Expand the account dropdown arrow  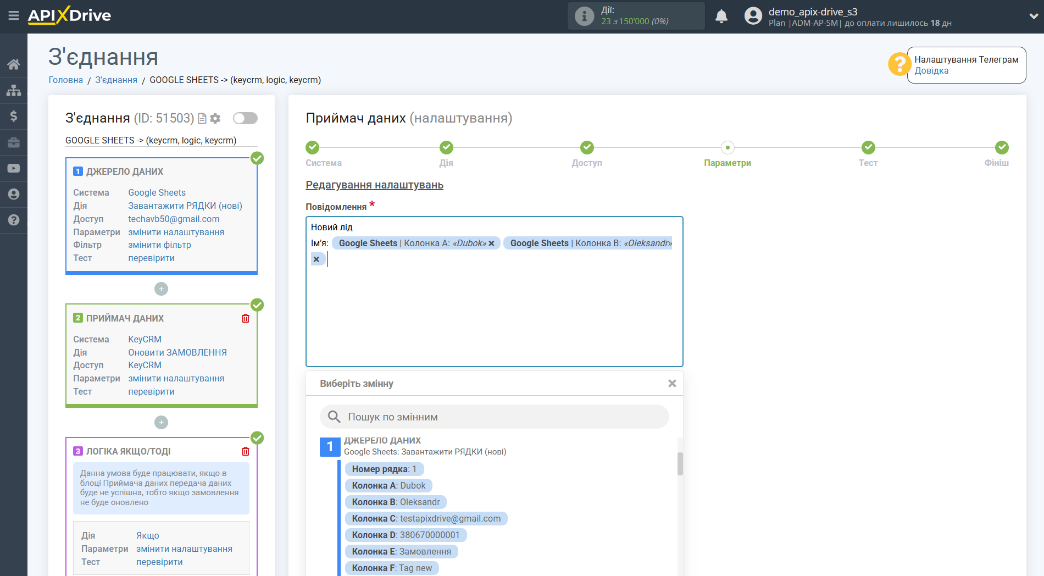[1033, 16]
